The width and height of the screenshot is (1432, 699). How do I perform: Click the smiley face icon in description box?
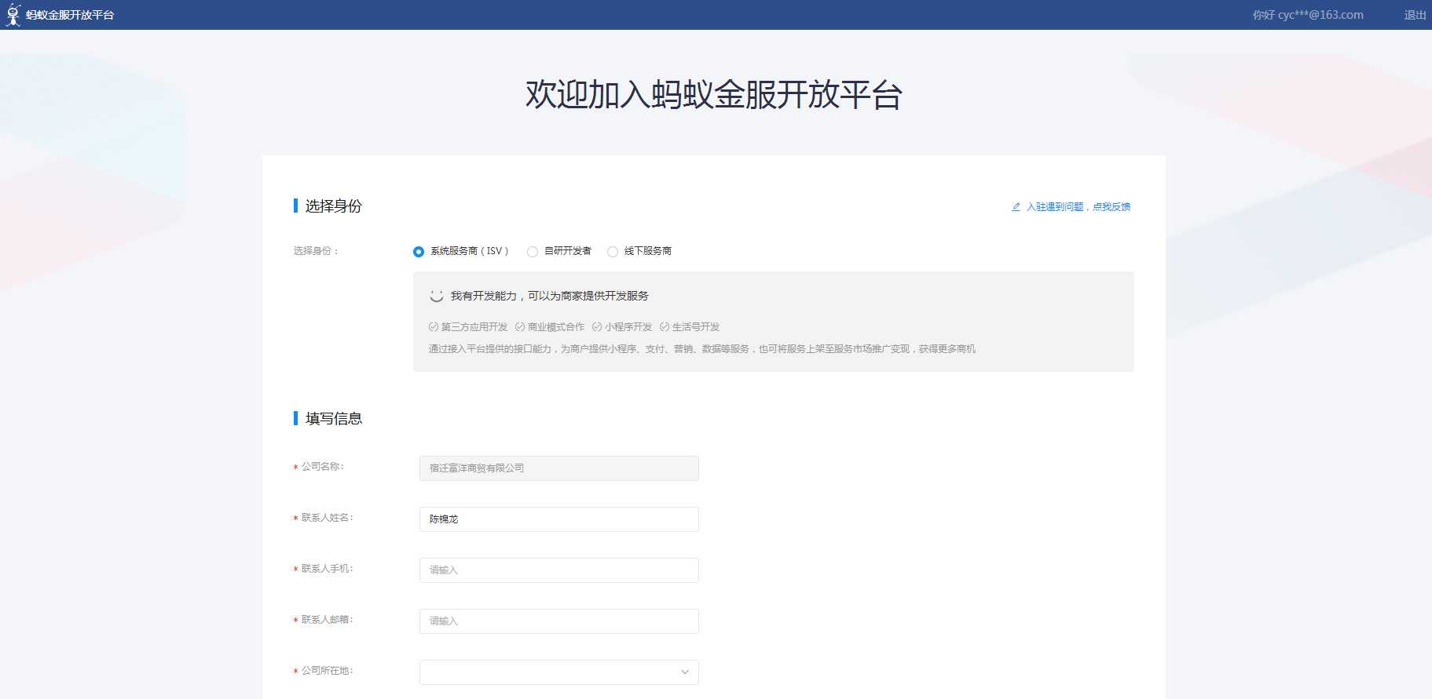click(x=437, y=296)
